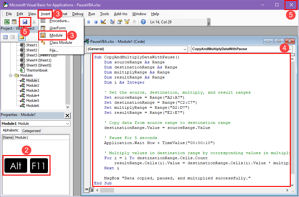Select Module3 in project tree

click(33, 90)
